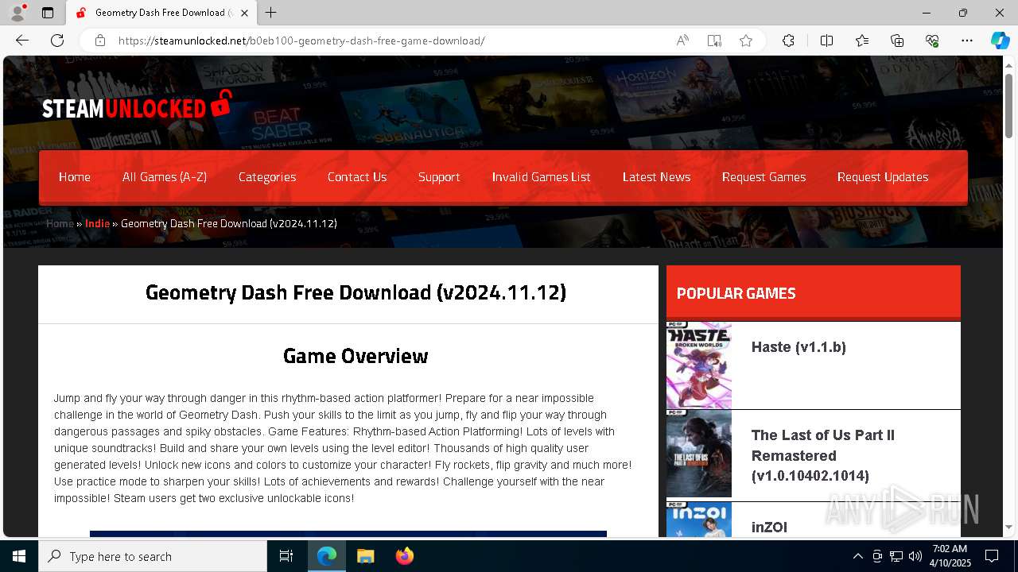The width and height of the screenshot is (1018, 572).
Task: Click the page vertical scrollbar thumb
Action: point(1008,106)
